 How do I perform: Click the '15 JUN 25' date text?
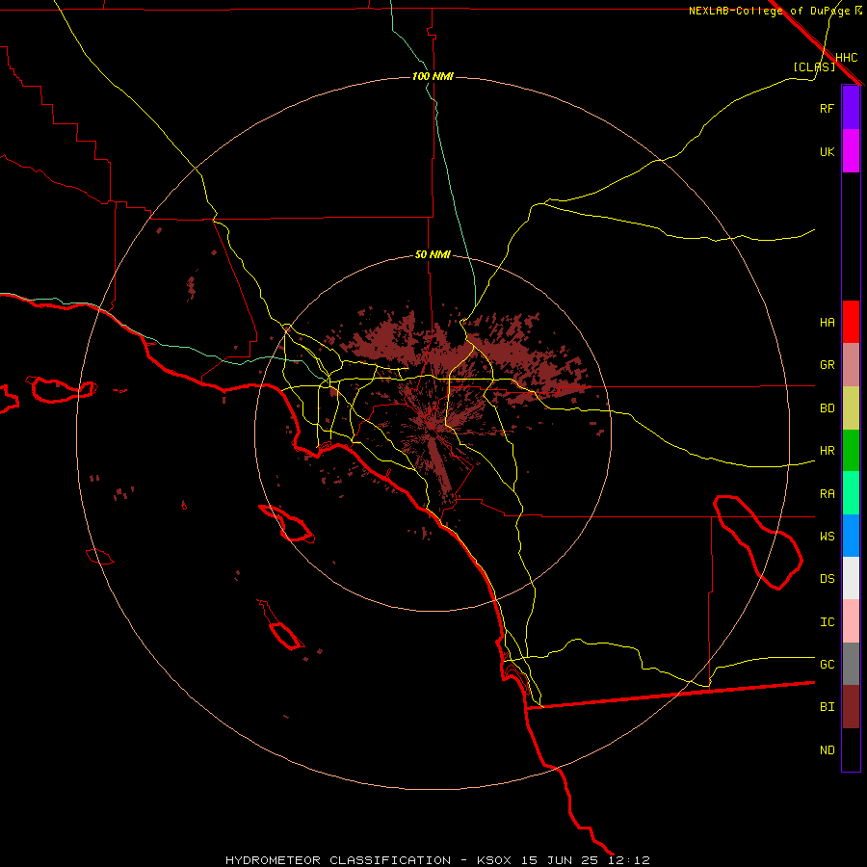[560, 860]
